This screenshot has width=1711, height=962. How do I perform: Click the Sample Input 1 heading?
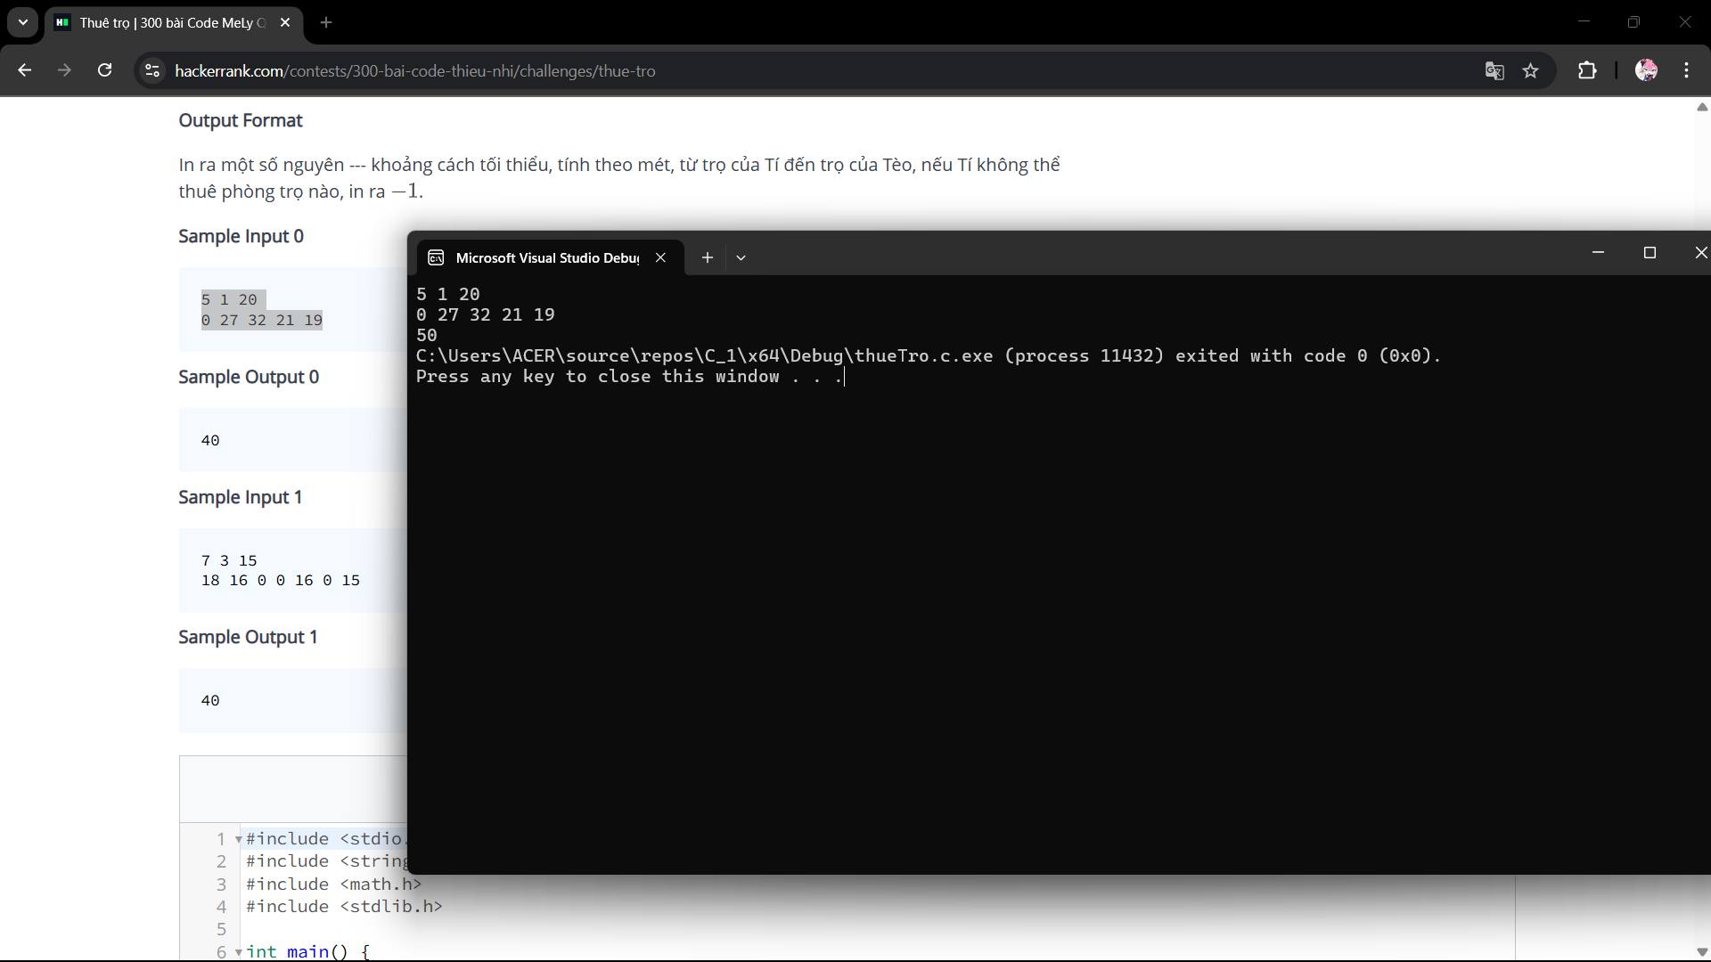click(241, 497)
